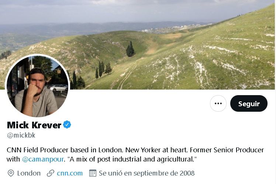Click the Seguir follow button
The width and height of the screenshot is (276, 184).
tap(249, 104)
